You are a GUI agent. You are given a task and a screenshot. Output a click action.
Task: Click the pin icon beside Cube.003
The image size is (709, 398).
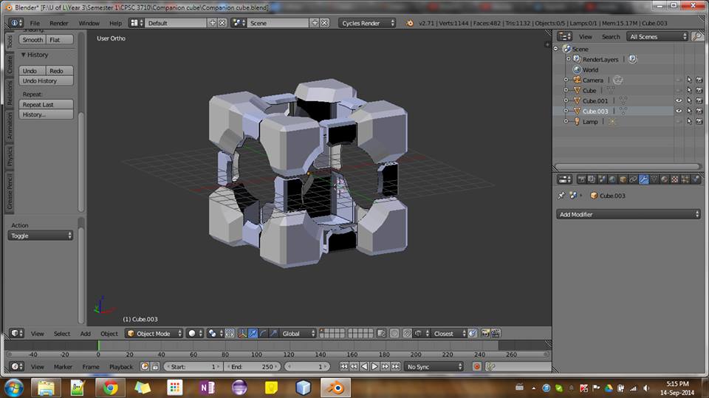[x=561, y=196]
